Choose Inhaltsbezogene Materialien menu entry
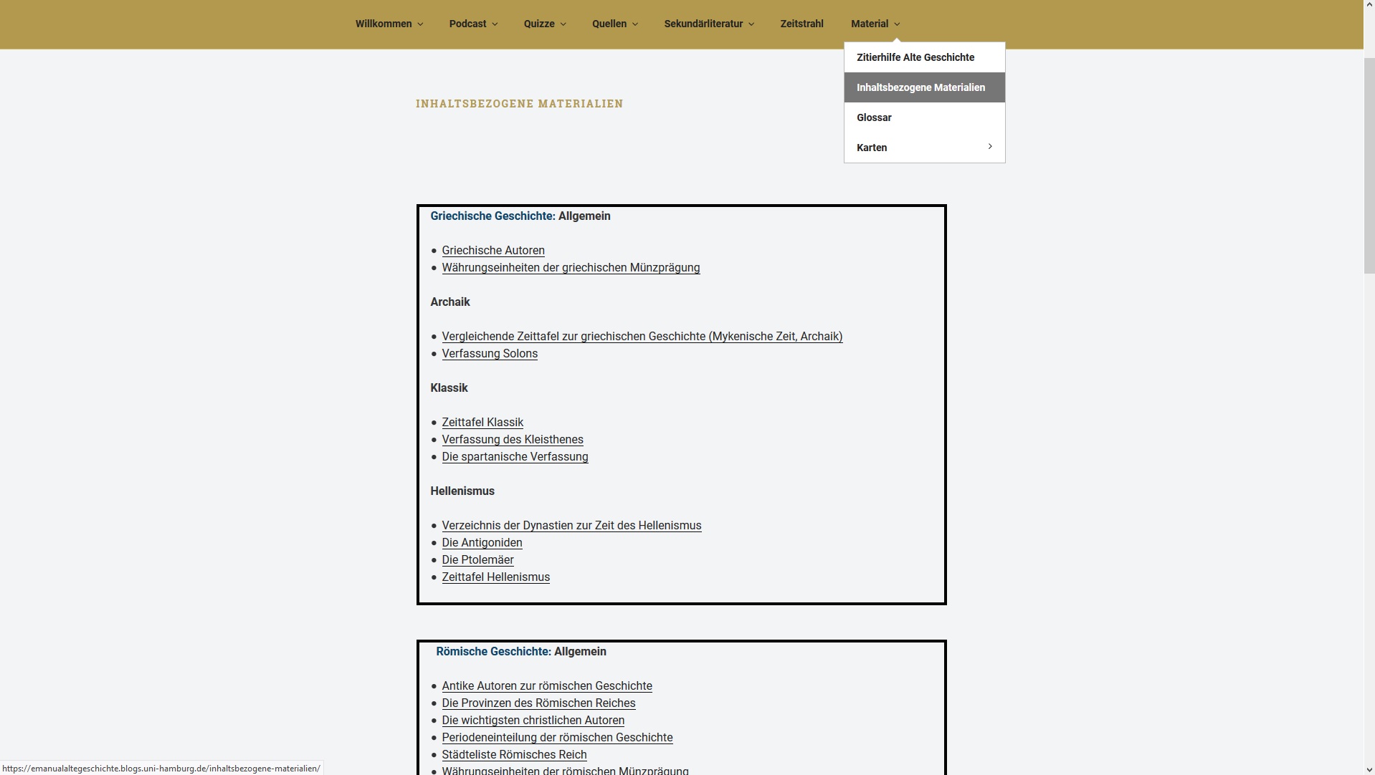 click(920, 87)
